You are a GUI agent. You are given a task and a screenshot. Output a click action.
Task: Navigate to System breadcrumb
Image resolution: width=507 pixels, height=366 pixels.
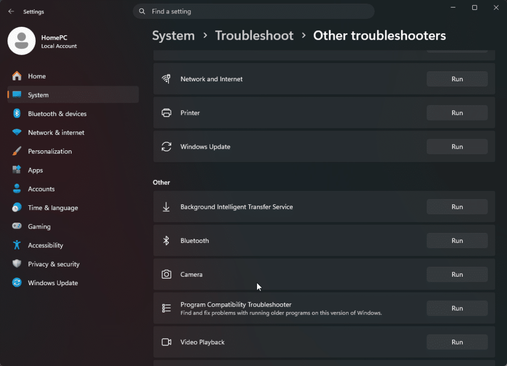(x=173, y=36)
